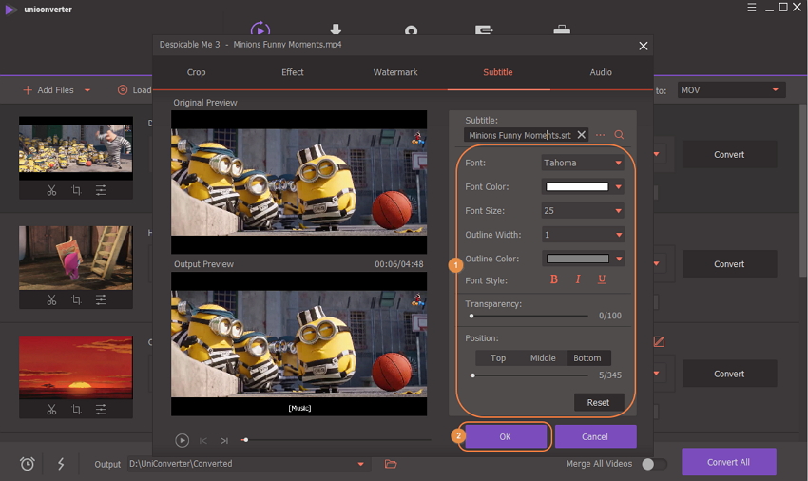Open the Font Size dropdown showing 25
This screenshot has width=808, height=481.
(x=583, y=211)
